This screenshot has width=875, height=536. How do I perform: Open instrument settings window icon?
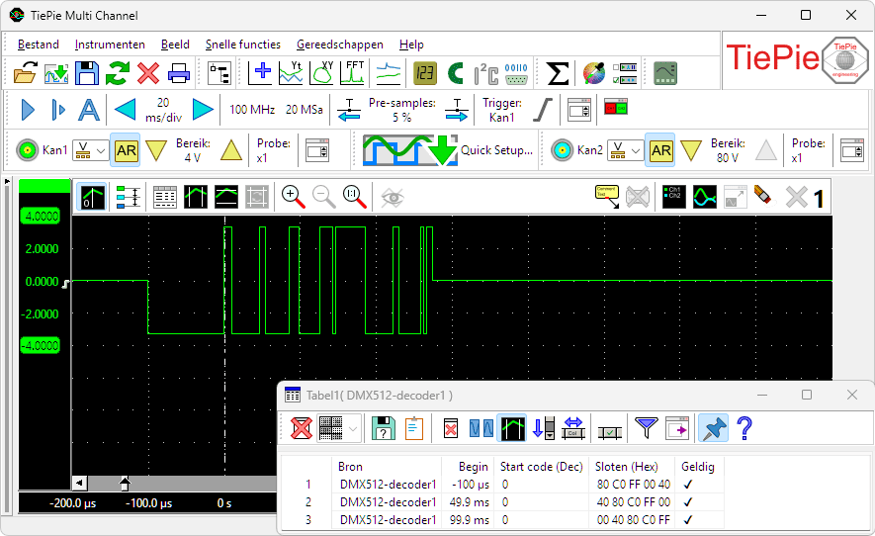tap(579, 110)
